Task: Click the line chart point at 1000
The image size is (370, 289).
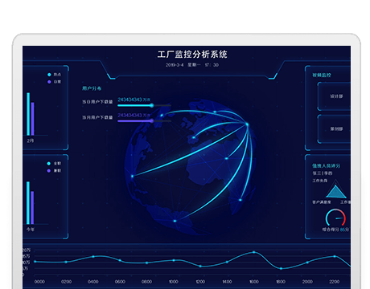Action: [174, 260]
